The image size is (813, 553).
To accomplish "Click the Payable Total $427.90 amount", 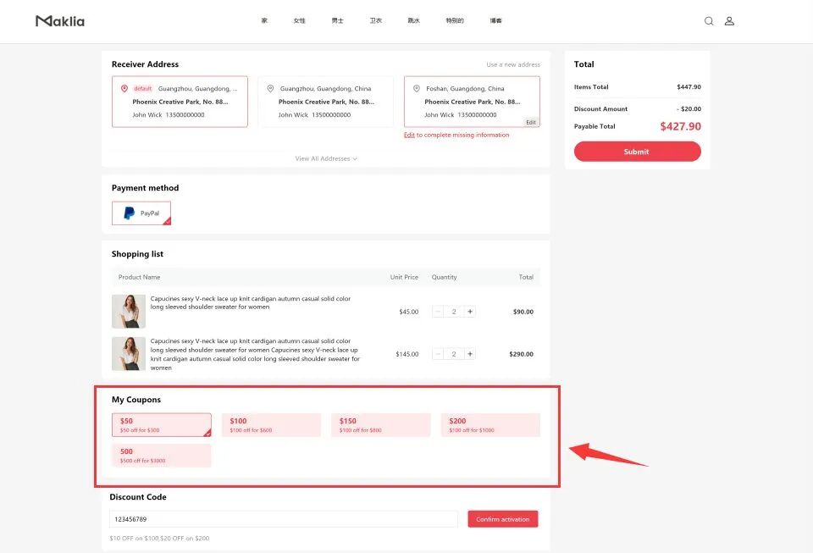I will [x=680, y=126].
